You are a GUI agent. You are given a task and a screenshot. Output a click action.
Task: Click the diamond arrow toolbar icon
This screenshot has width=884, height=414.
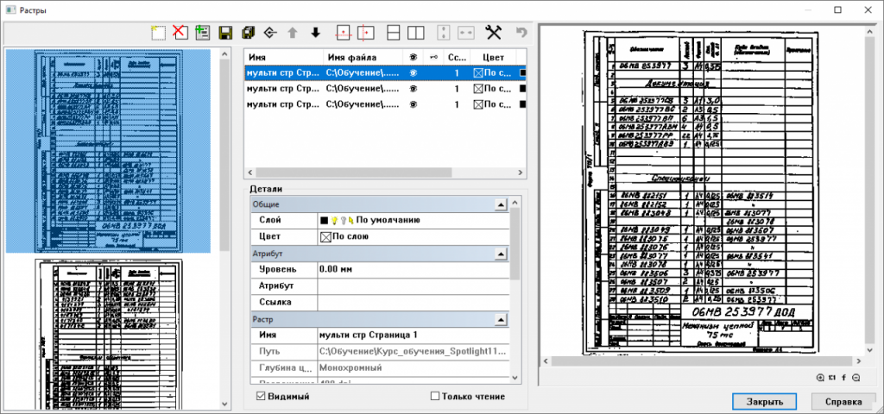point(270,33)
